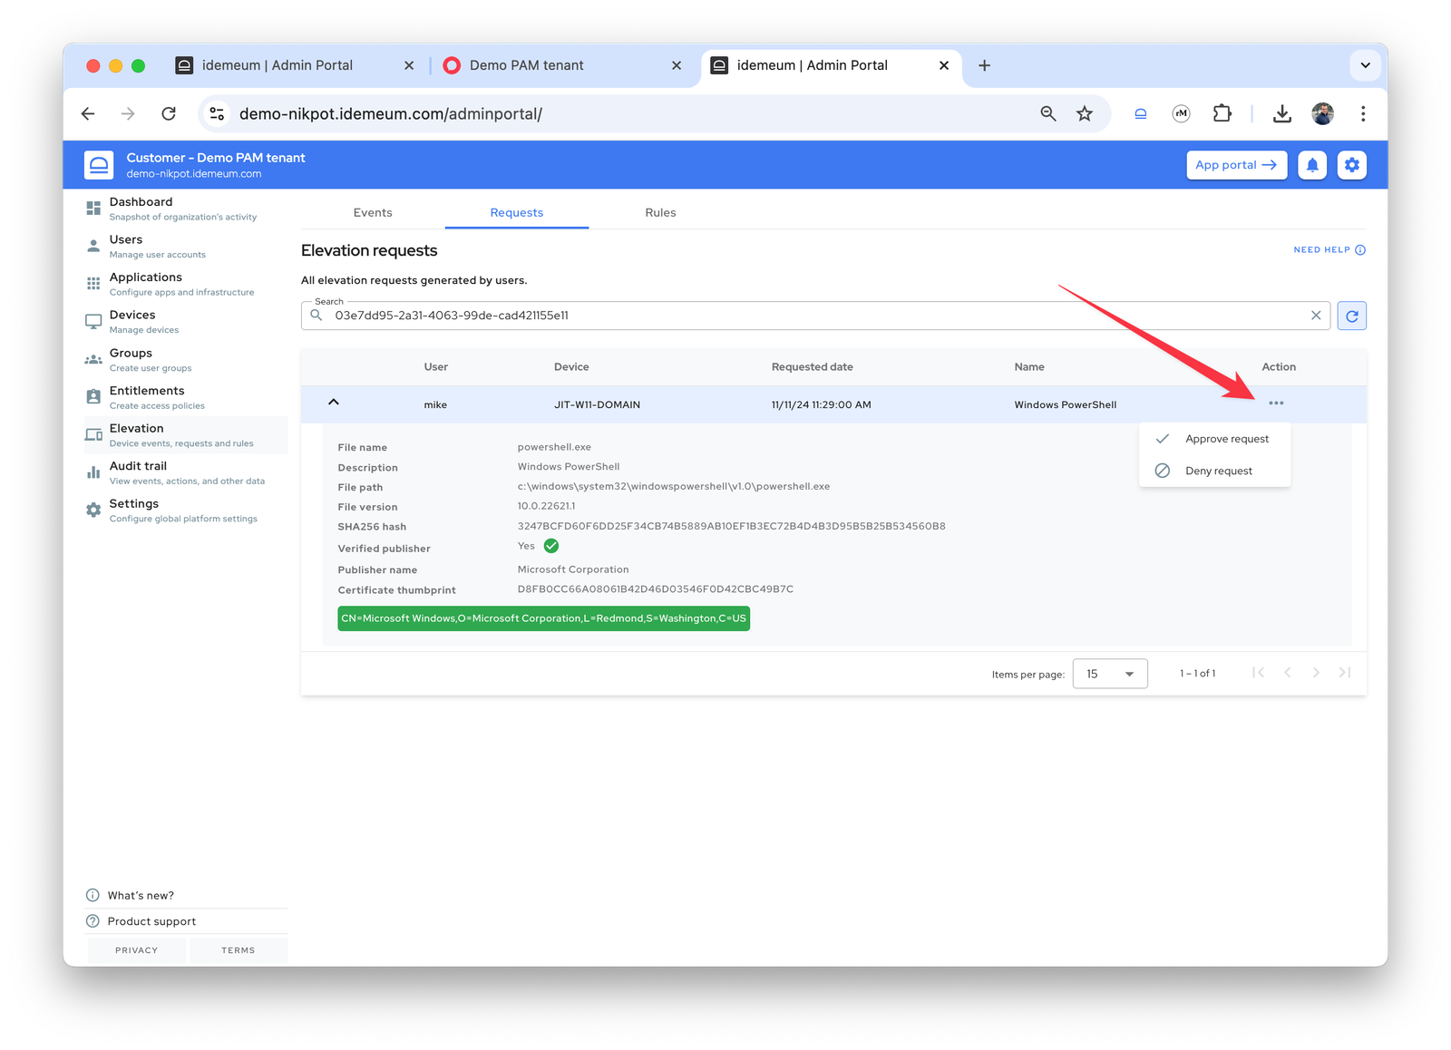Screen dimensions: 1451x1050
Task: Choose Deny request from the menu
Action: click(x=1214, y=471)
